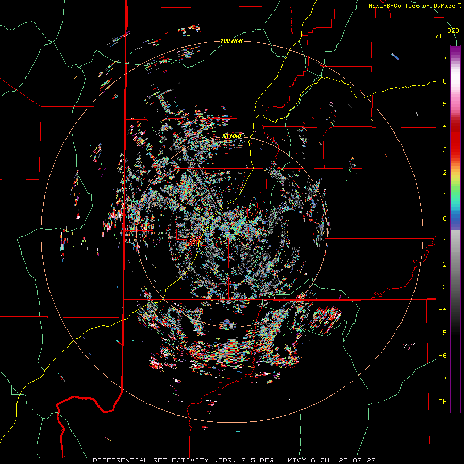The height and width of the screenshot is (464, 464).
Task: Click the NEXLAB-College of DuPage title
Action: coord(415,6)
